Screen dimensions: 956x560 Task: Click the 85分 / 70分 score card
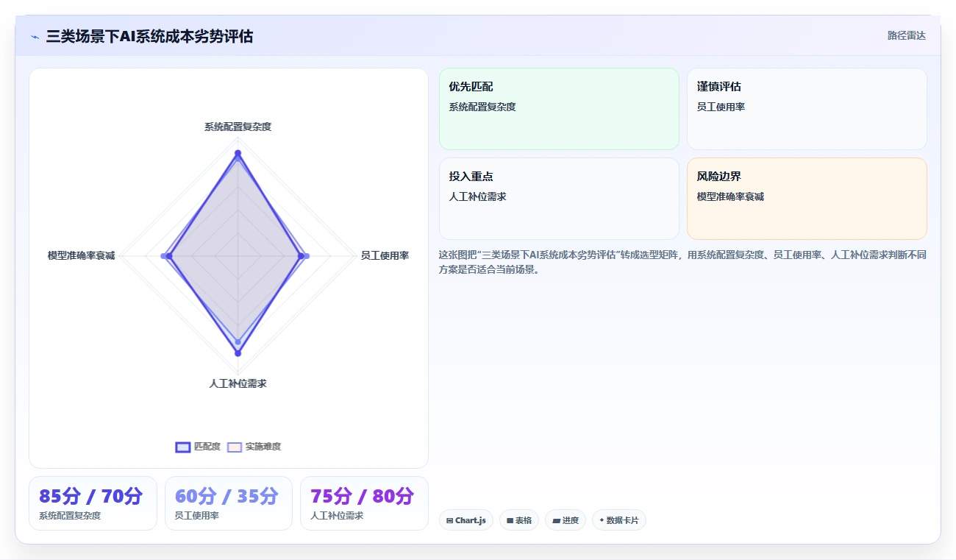93,503
